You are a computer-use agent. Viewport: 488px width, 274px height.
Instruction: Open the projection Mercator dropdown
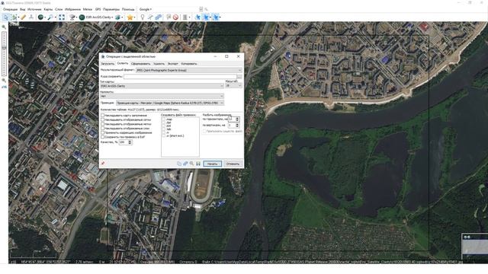pos(170,103)
